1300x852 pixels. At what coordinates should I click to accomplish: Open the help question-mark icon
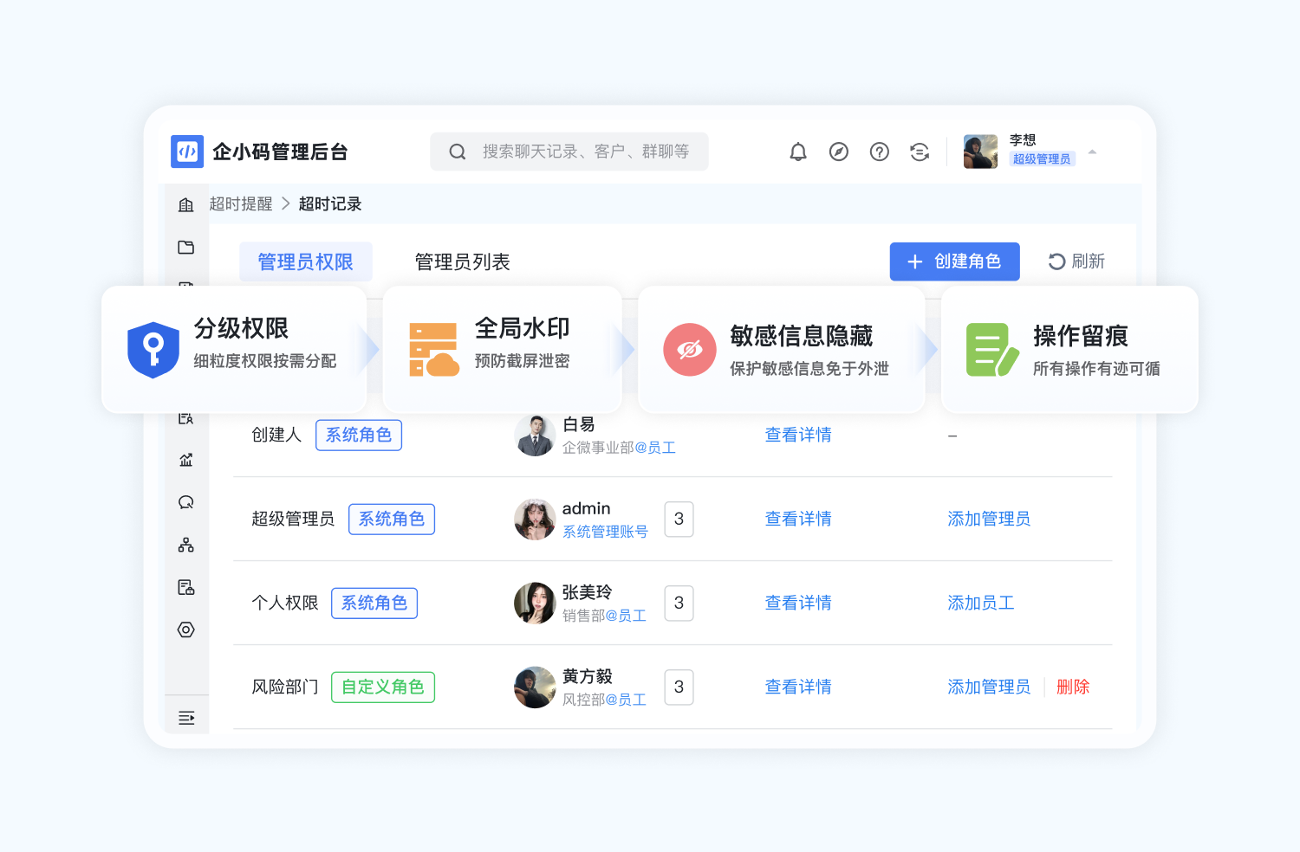[x=879, y=152]
